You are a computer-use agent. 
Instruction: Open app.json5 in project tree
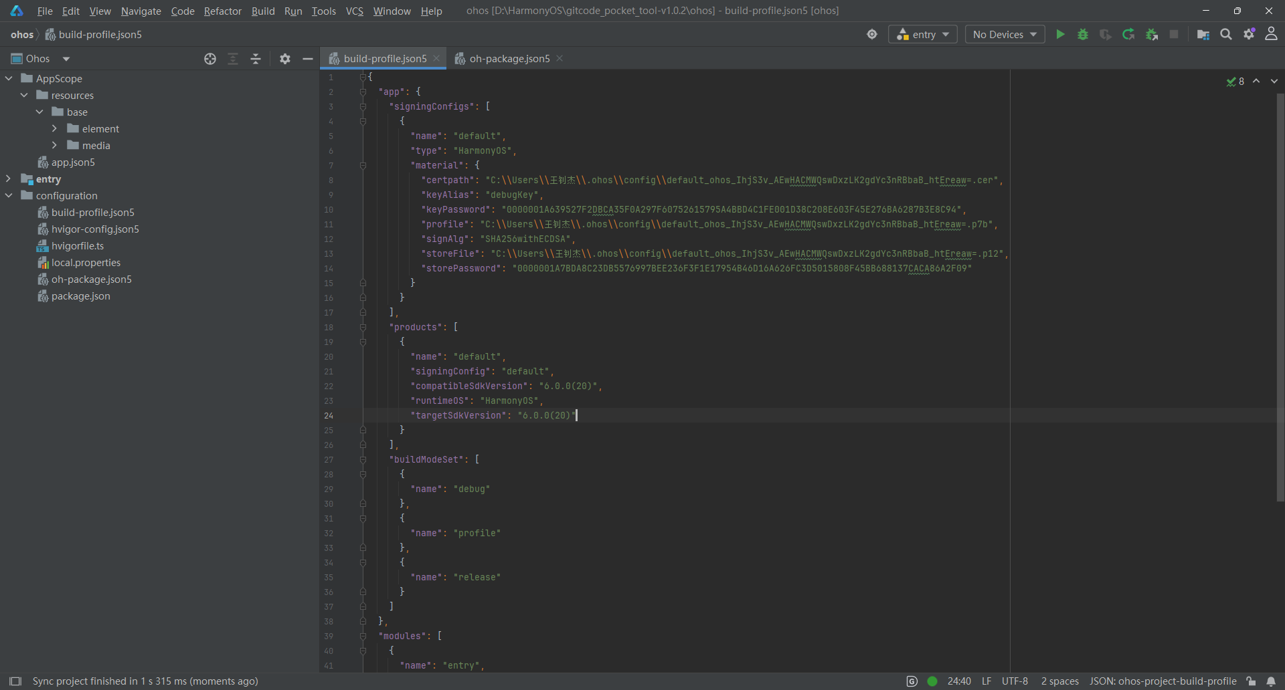(73, 162)
